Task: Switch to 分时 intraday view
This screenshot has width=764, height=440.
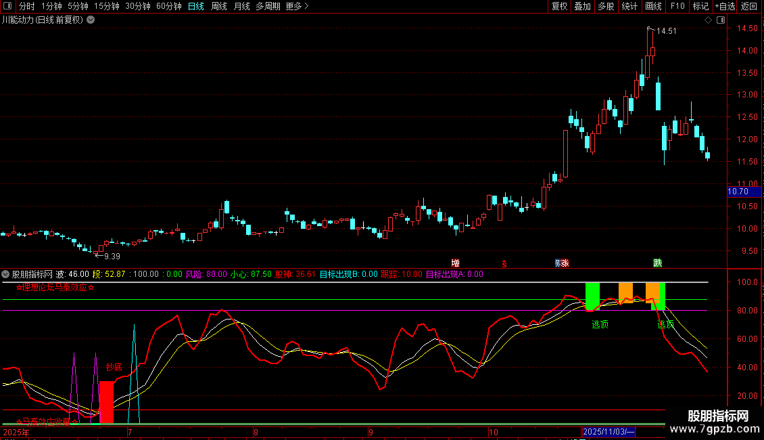Action: pos(26,6)
